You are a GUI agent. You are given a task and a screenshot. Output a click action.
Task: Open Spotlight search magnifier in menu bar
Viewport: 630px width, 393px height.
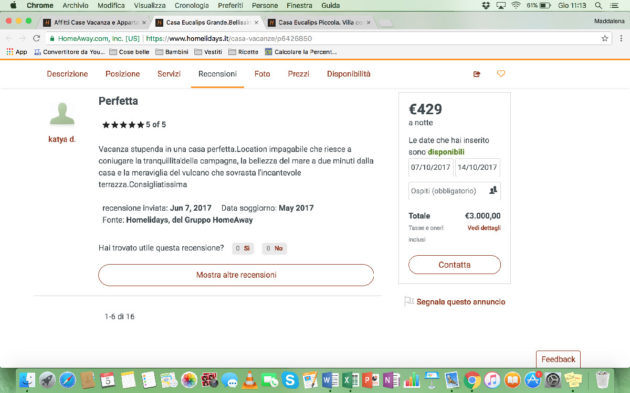pos(598,6)
